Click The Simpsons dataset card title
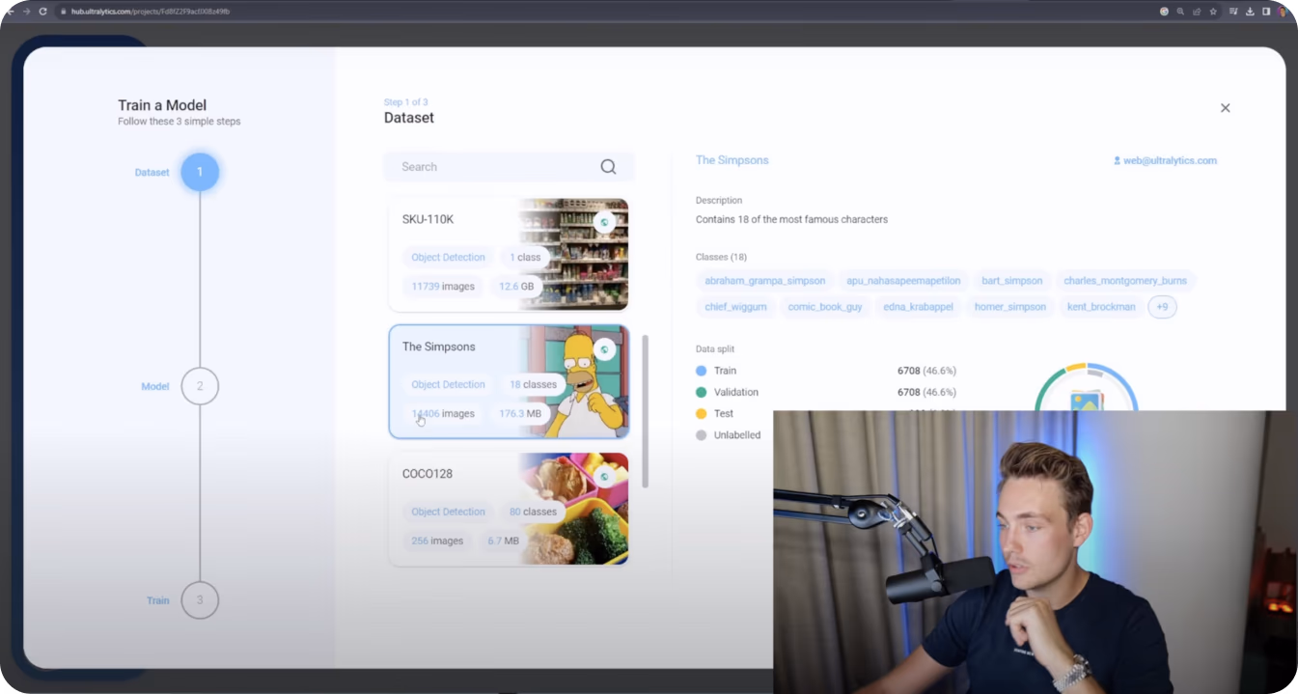 click(x=438, y=347)
